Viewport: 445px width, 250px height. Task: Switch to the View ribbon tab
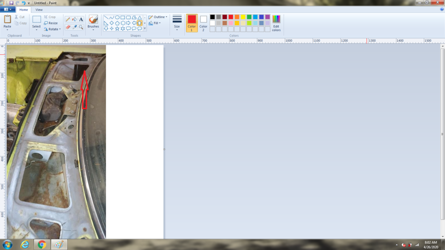39,9
